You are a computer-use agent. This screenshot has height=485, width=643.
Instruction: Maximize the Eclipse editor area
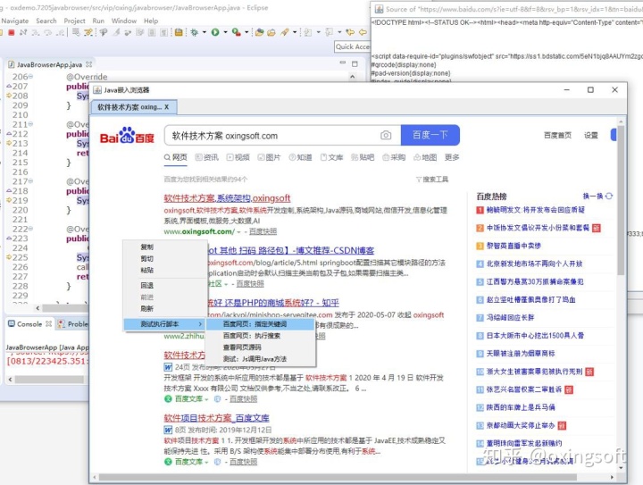coord(355,63)
